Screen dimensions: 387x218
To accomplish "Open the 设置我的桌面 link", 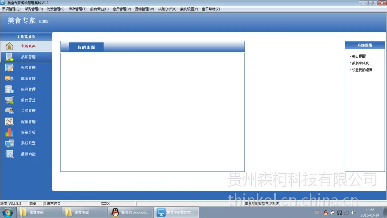I will click(362, 70).
